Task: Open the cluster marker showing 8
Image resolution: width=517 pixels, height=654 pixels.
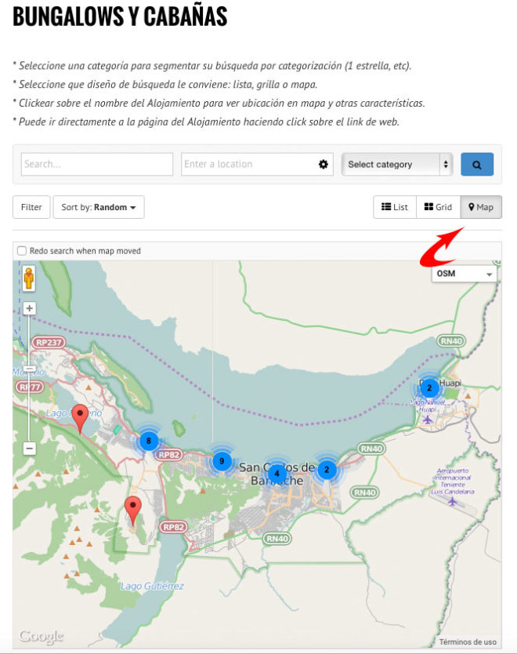Action: coord(148,441)
